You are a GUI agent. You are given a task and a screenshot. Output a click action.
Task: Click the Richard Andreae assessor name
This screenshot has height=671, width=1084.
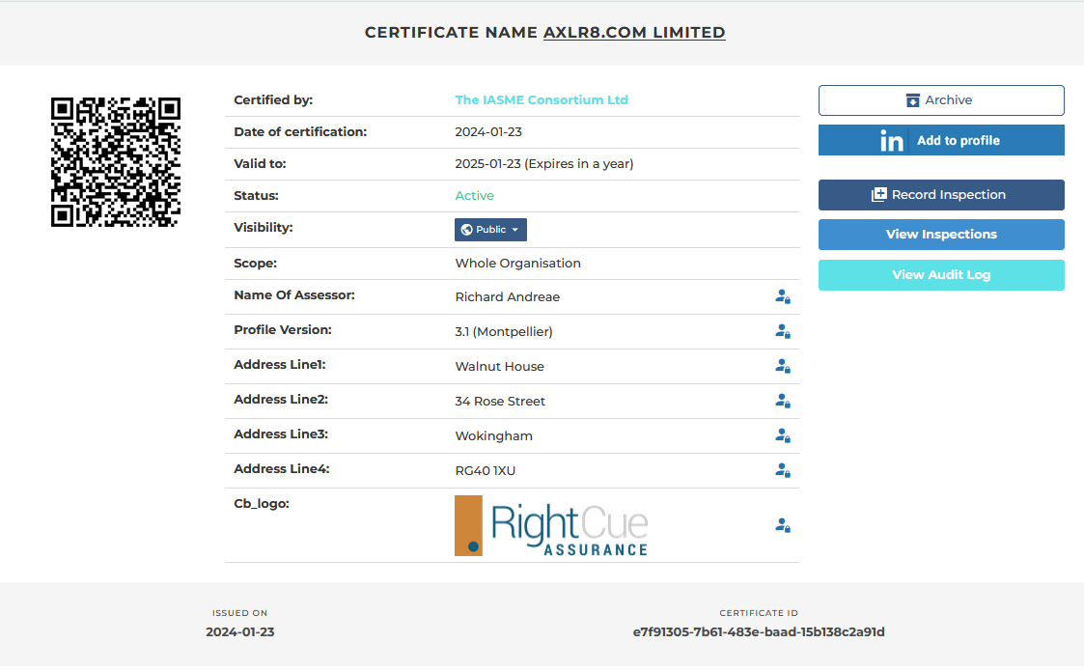click(x=508, y=296)
